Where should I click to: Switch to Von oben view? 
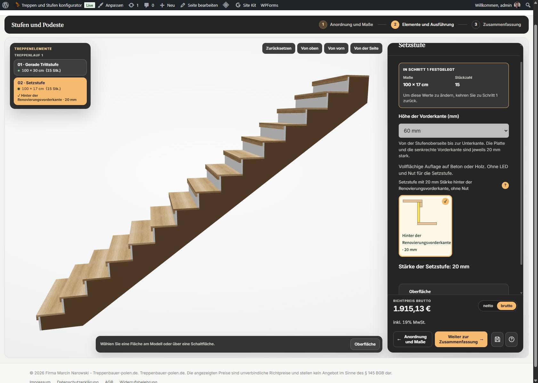point(310,48)
